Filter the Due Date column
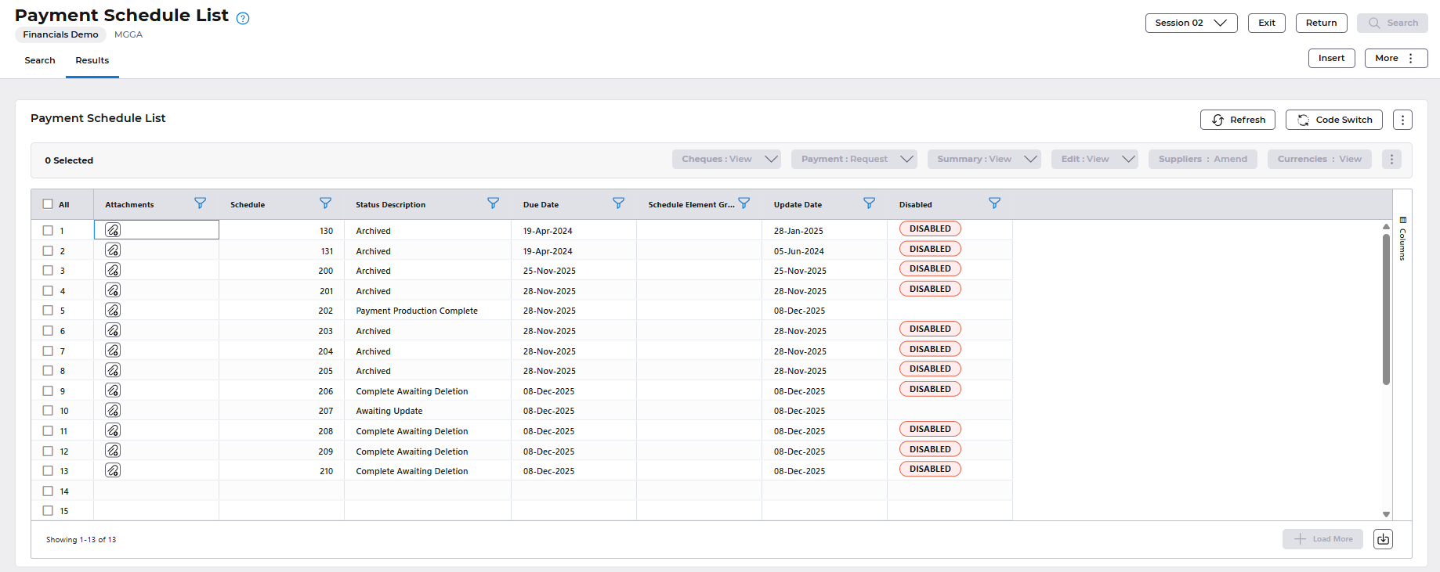The width and height of the screenshot is (1440, 572). click(x=618, y=203)
